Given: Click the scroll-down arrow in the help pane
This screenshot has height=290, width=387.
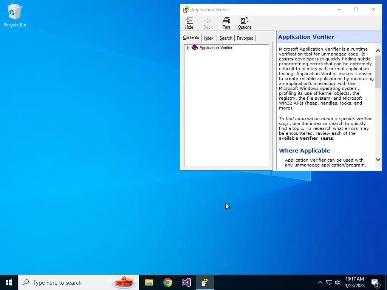Looking at the screenshot, I should (378, 160).
